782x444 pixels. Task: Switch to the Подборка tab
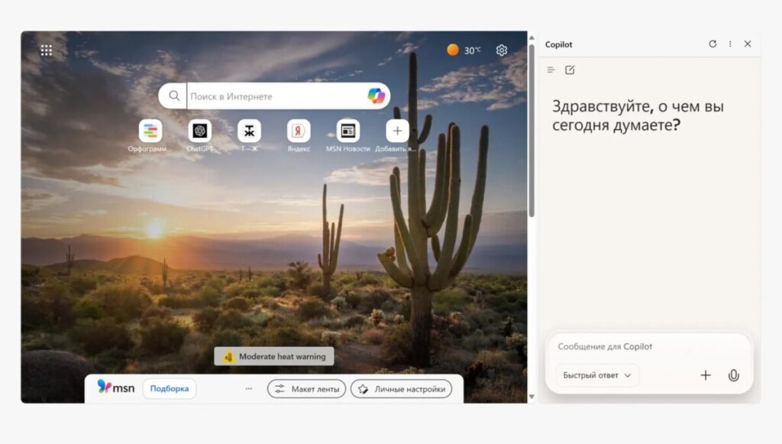tap(170, 388)
